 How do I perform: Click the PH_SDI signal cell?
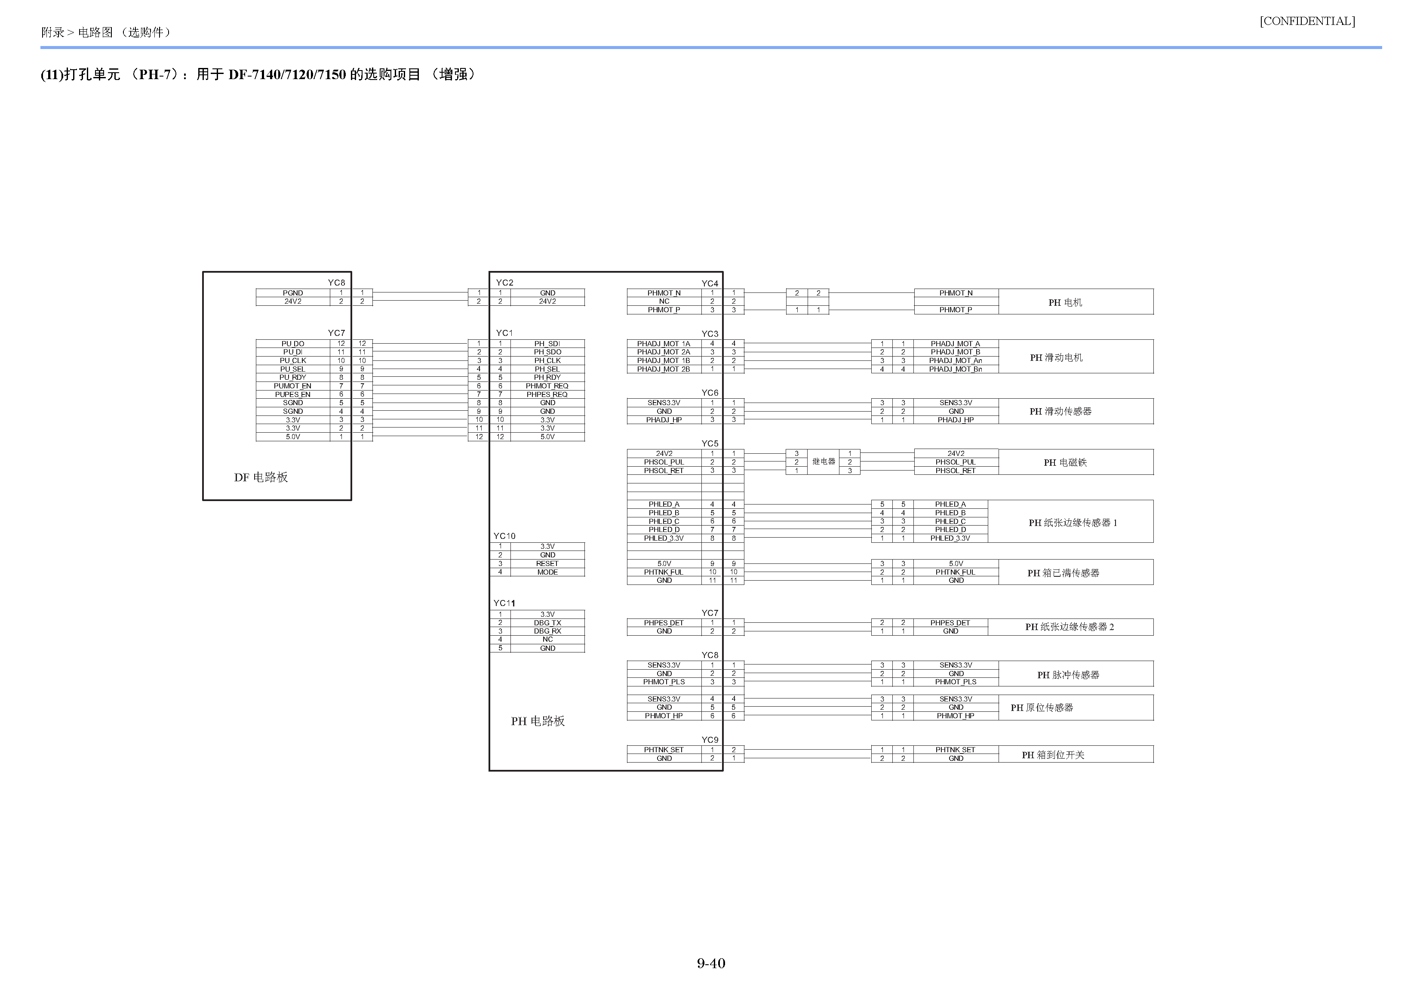click(548, 343)
